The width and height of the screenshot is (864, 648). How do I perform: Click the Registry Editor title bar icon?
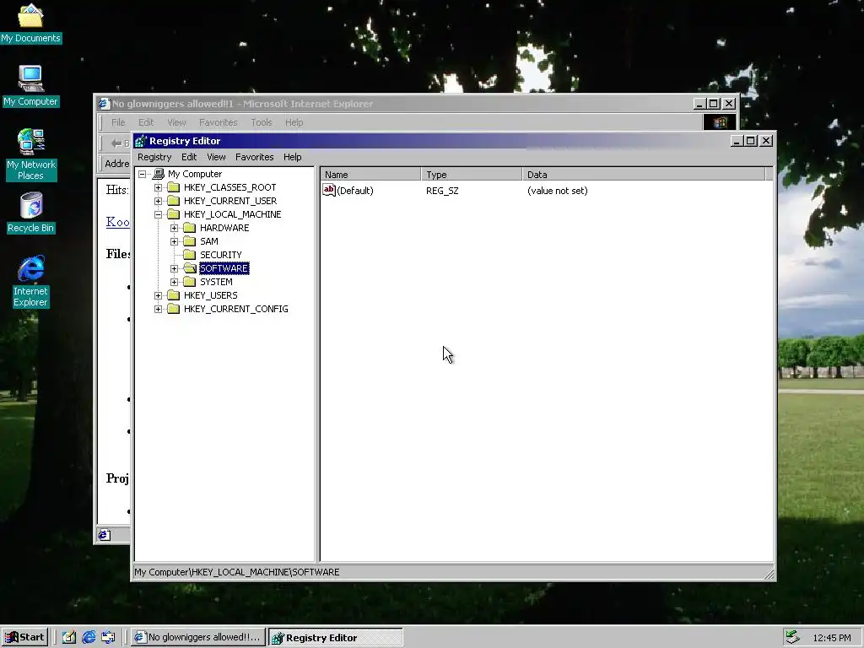(141, 141)
